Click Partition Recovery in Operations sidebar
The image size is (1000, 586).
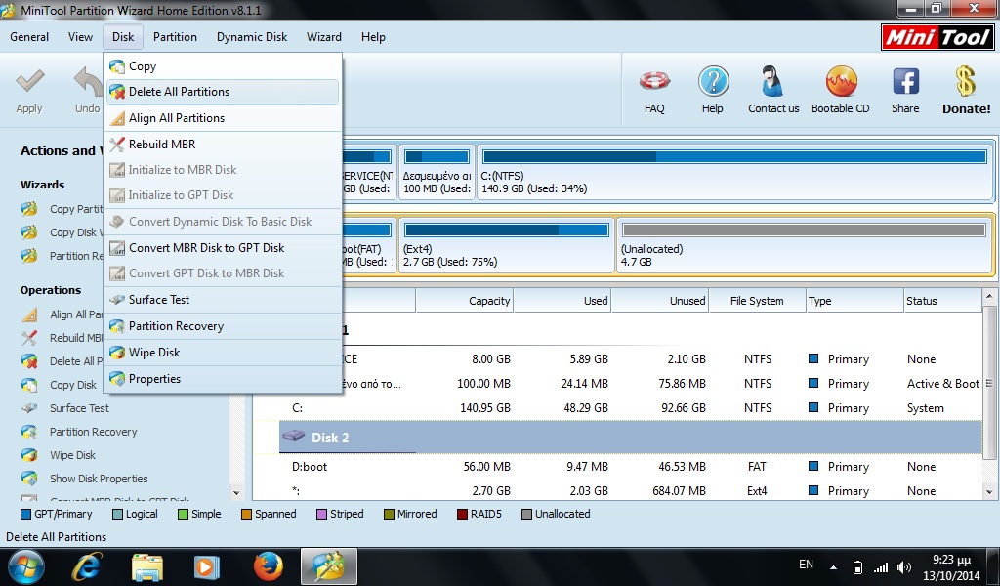pyautogui.click(x=94, y=432)
